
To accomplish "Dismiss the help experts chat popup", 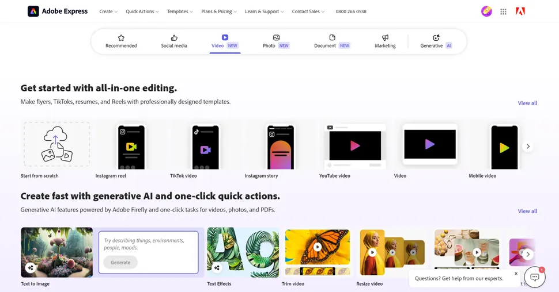I will tap(516, 274).
